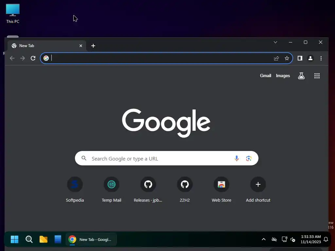Select the This PC desktop icon
The width and height of the screenshot is (335, 251).
(13, 14)
